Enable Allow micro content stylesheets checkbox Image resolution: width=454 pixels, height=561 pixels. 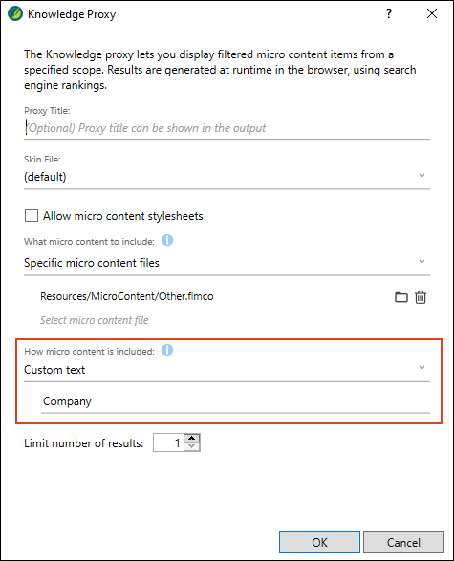coord(32,216)
